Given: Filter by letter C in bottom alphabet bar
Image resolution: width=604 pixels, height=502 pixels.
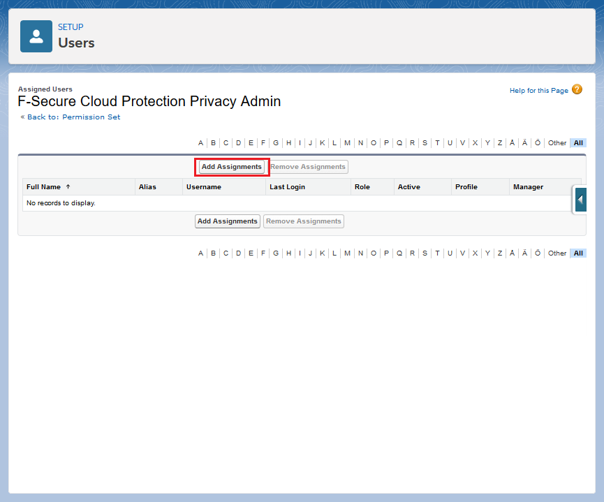Looking at the screenshot, I should (226, 253).
